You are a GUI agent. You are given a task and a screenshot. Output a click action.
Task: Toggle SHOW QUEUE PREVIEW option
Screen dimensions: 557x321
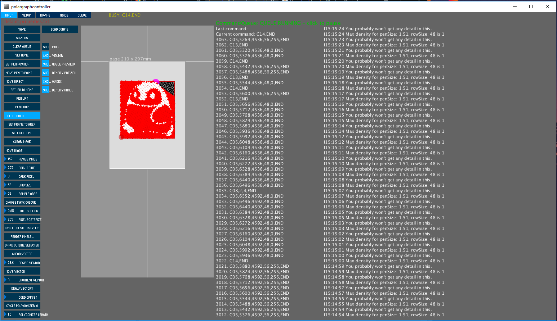tap(45, 64)
